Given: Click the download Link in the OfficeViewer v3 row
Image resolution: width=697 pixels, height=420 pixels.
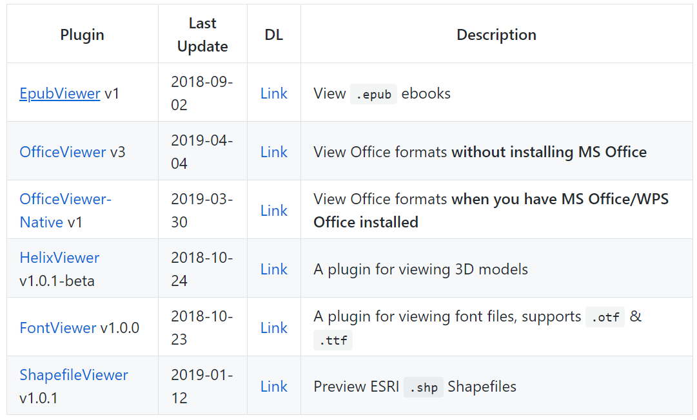Looking at the screenshot, I should (x=274, y=152).
